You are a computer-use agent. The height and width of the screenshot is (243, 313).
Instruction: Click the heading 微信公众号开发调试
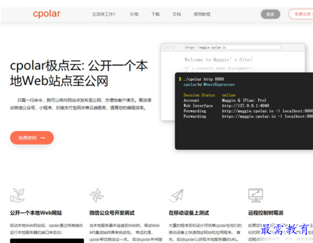[x=112, y=213]
